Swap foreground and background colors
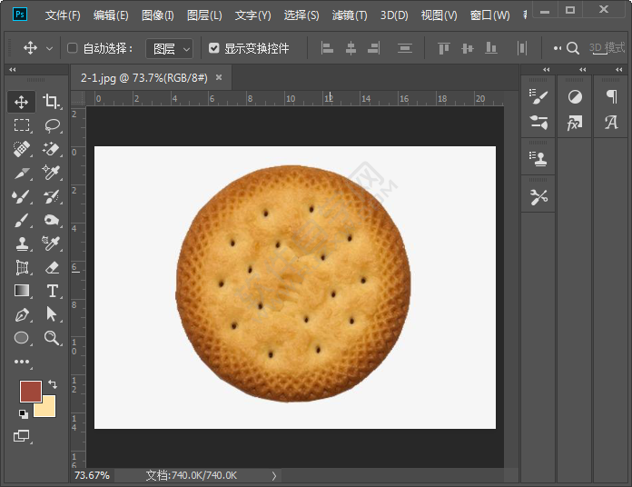The image size is (632, 487). [x=52, y=384]
